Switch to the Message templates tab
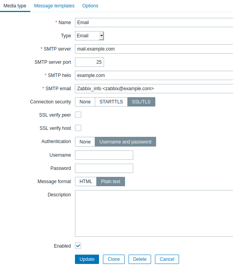 coord(54,6)
